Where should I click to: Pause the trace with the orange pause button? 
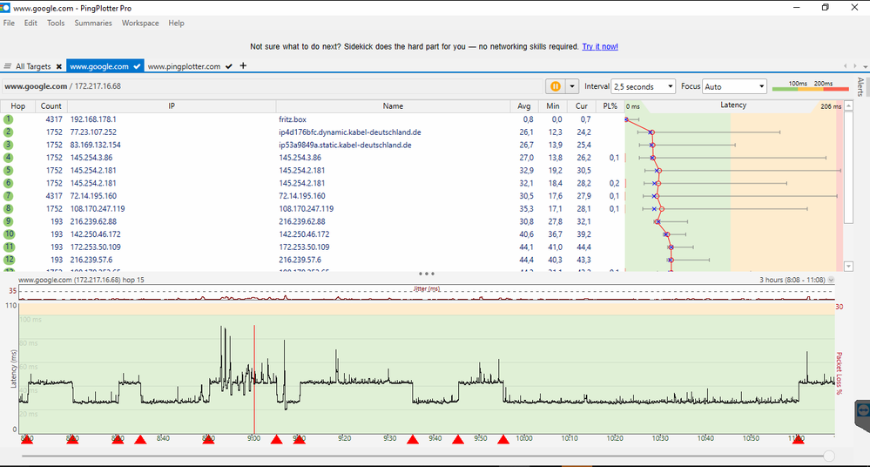(x=555, y=86)
